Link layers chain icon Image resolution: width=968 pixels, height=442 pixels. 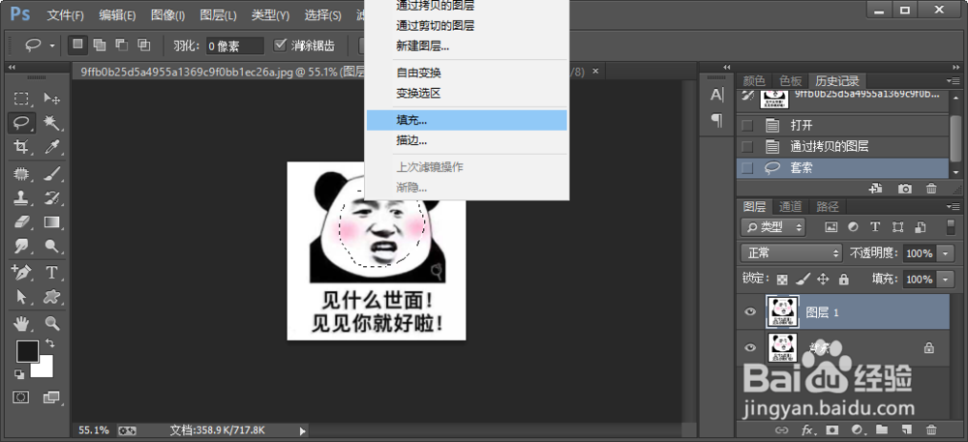pos(781,429)
